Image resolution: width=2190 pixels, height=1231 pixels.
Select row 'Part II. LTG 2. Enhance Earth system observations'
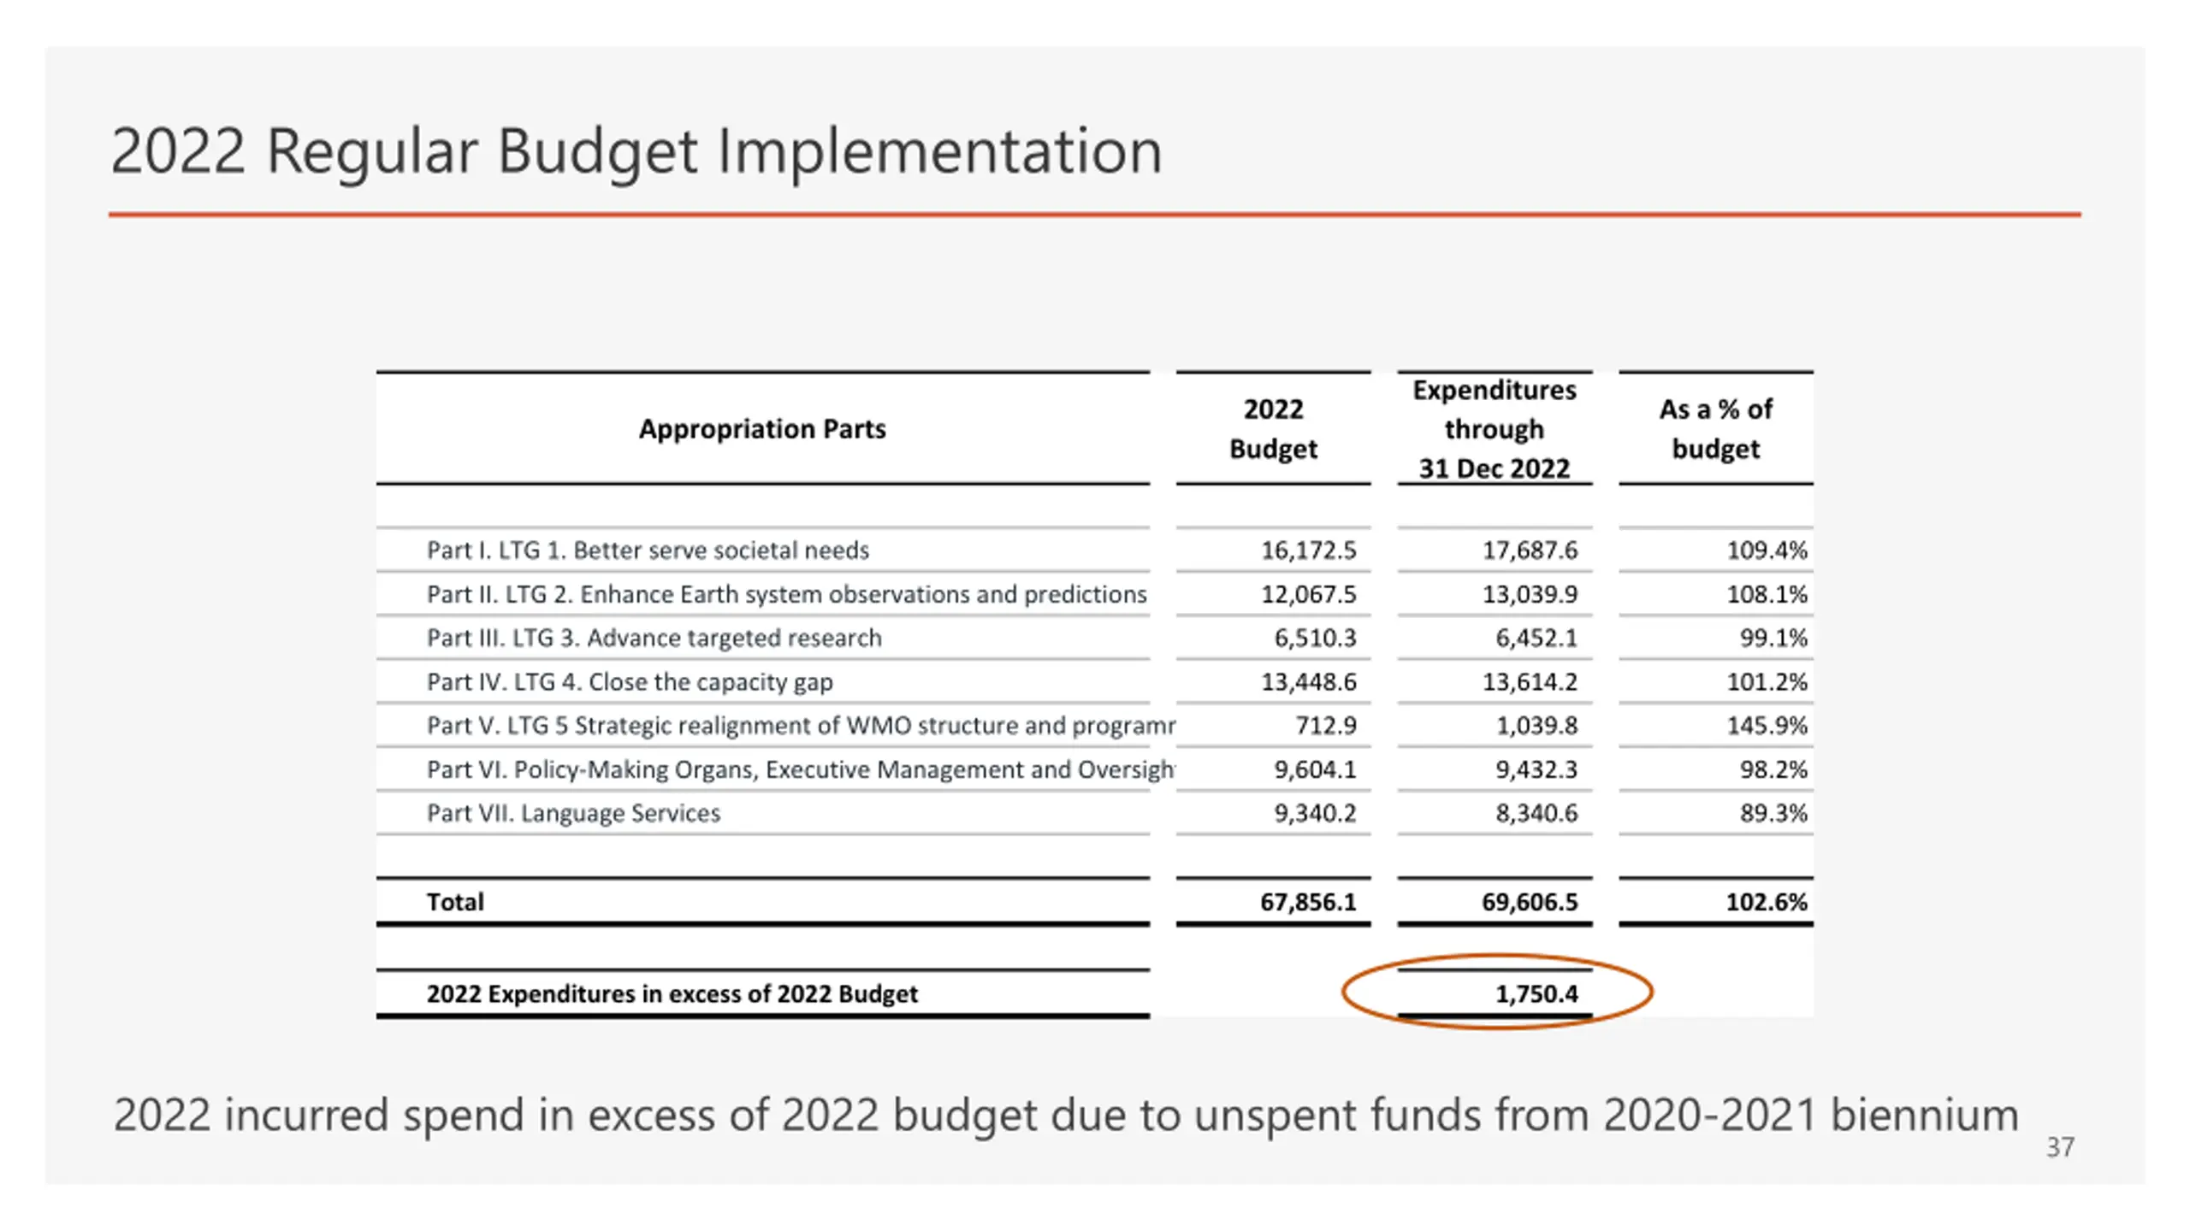coord(786,593)
